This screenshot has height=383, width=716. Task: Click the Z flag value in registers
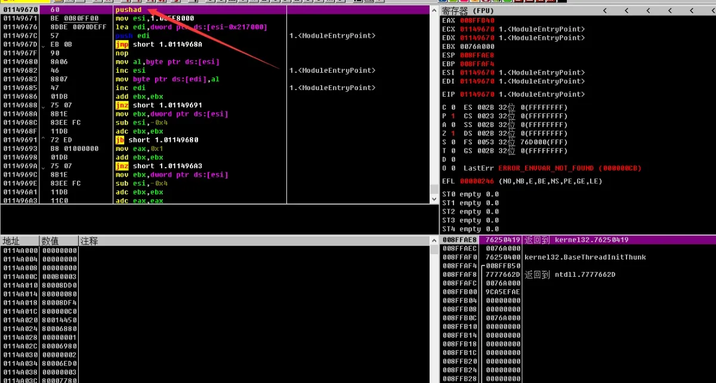(x=453, y=133)
